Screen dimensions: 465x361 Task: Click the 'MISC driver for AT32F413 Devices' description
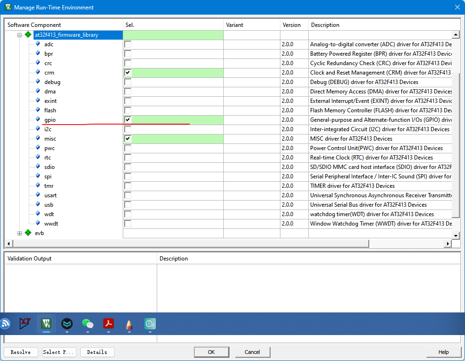pos(351,139)
